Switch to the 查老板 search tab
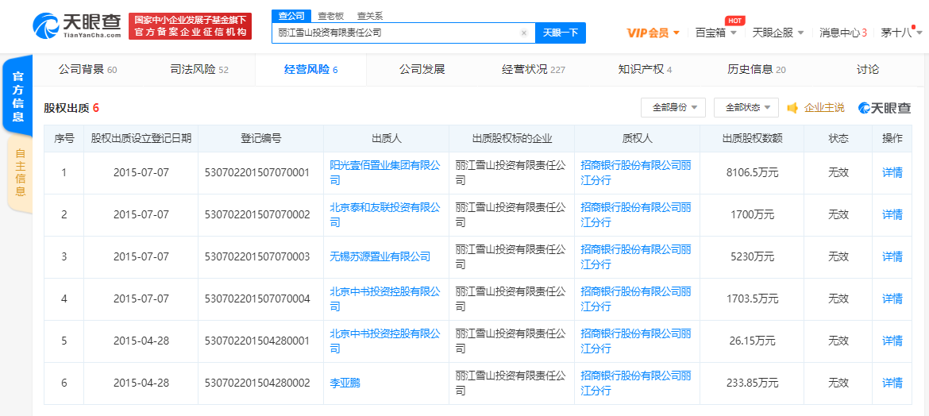This screenshot has height=416, width=929. click(x=330, y=16)
